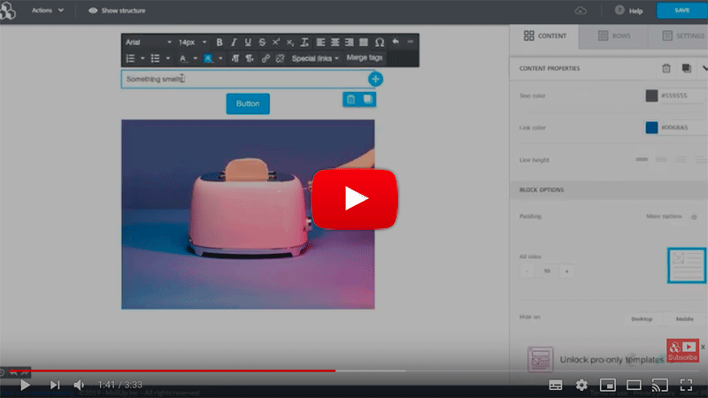Open the Actions menu
708x398 pixels.
pos(48,11)
